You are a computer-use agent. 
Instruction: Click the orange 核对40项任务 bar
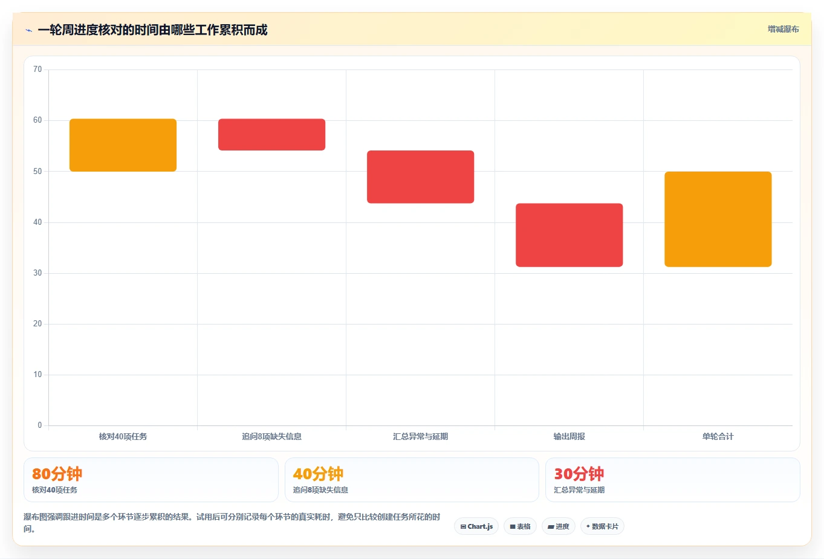123,145
